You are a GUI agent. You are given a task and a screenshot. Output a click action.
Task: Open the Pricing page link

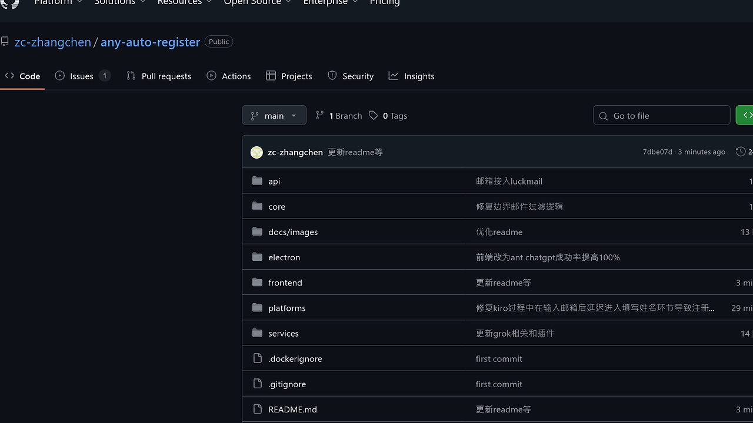[385, 2]
